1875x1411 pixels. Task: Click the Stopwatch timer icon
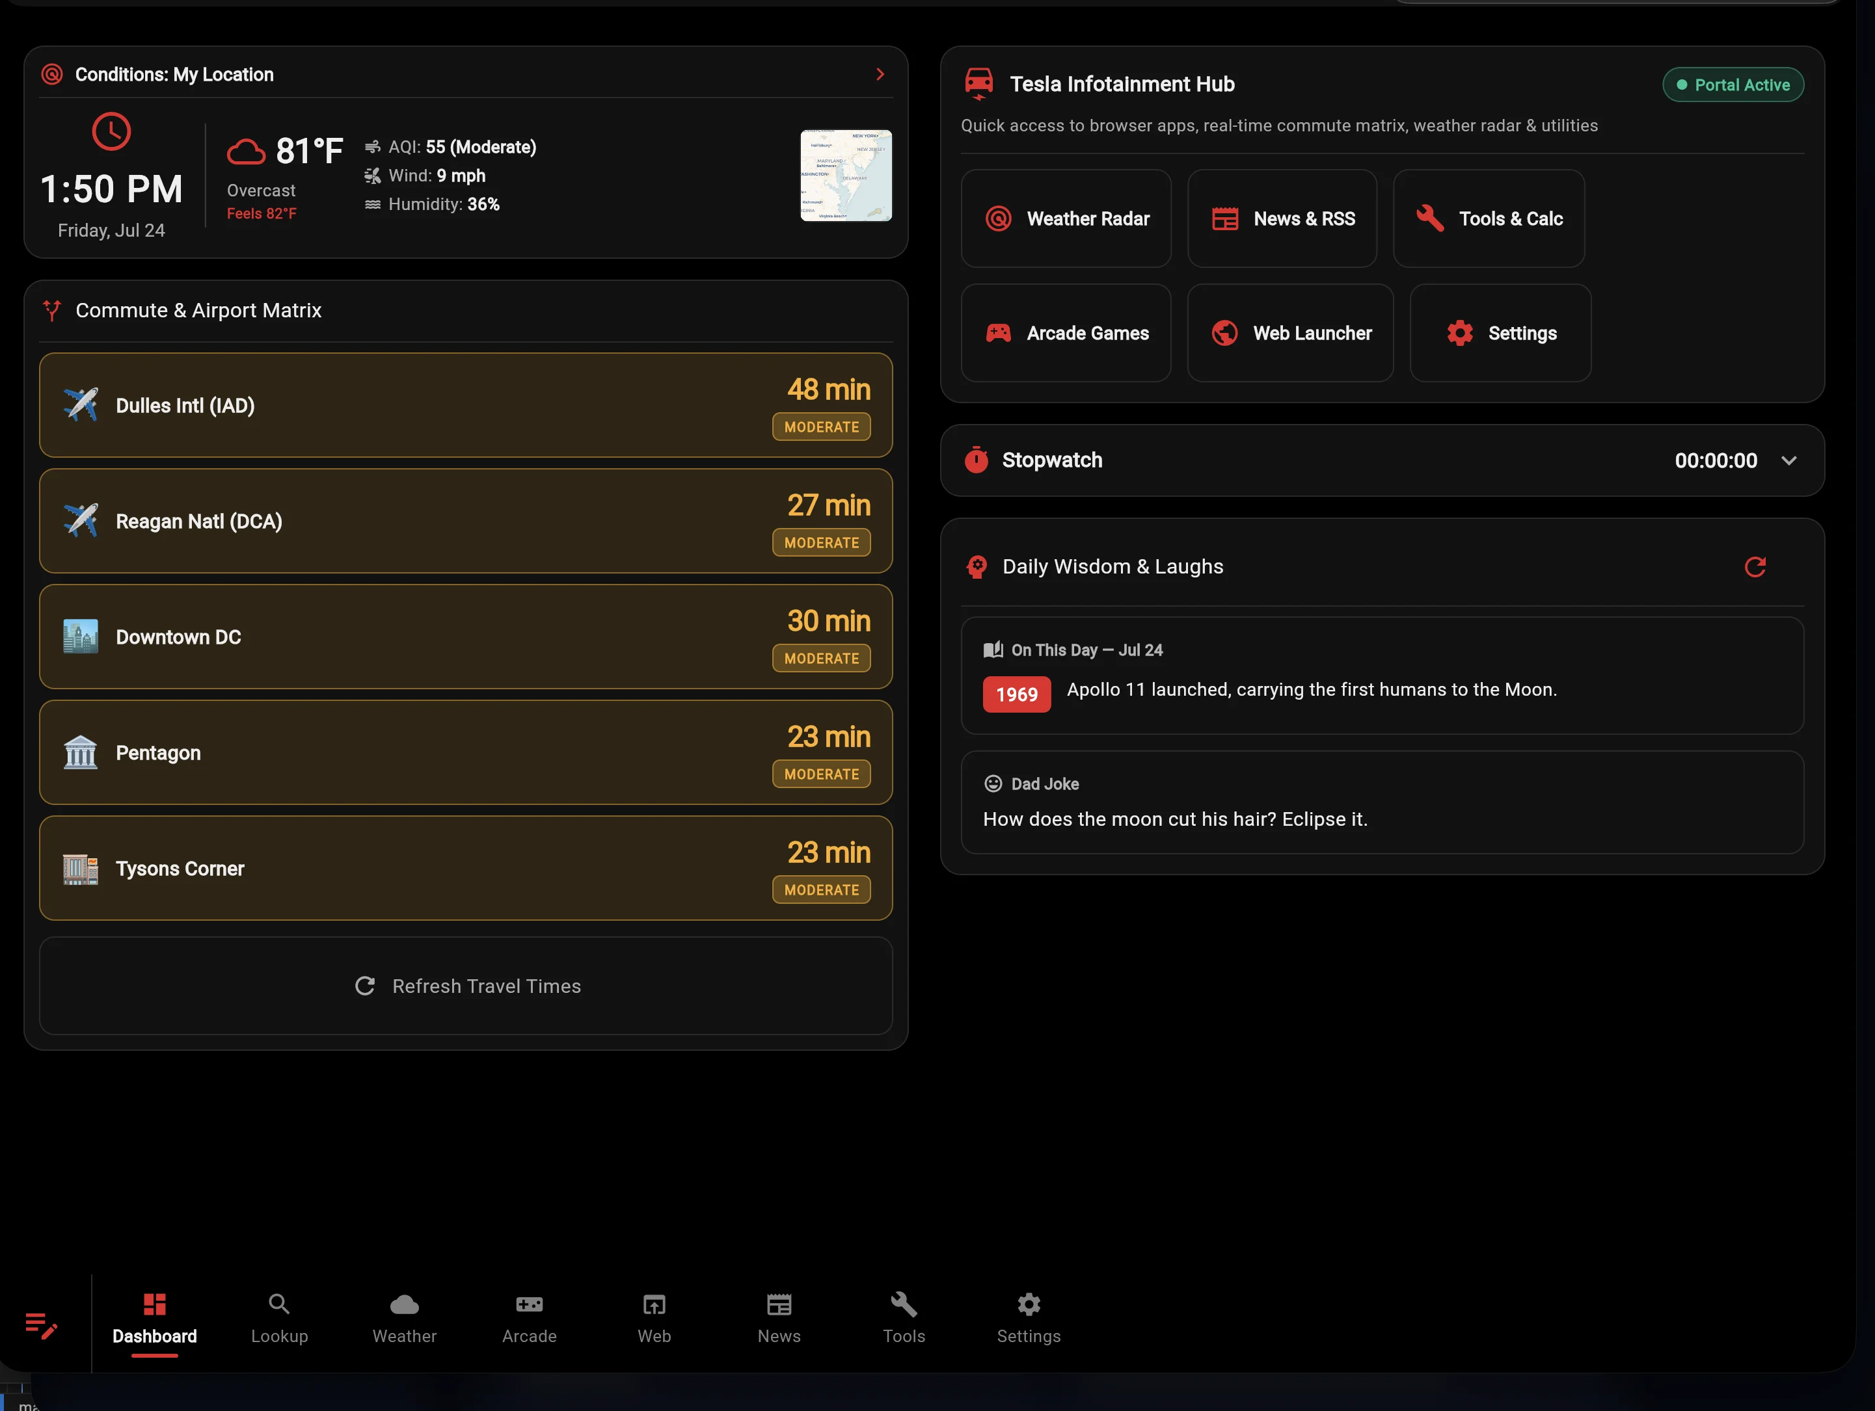[977, 460]
